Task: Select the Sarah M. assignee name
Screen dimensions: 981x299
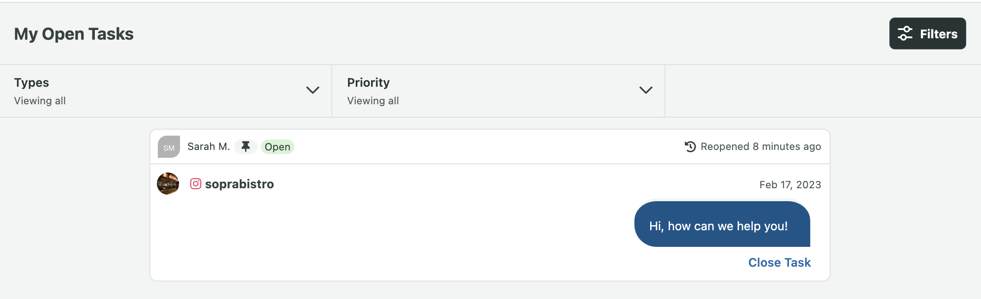Action: (209, 147)
